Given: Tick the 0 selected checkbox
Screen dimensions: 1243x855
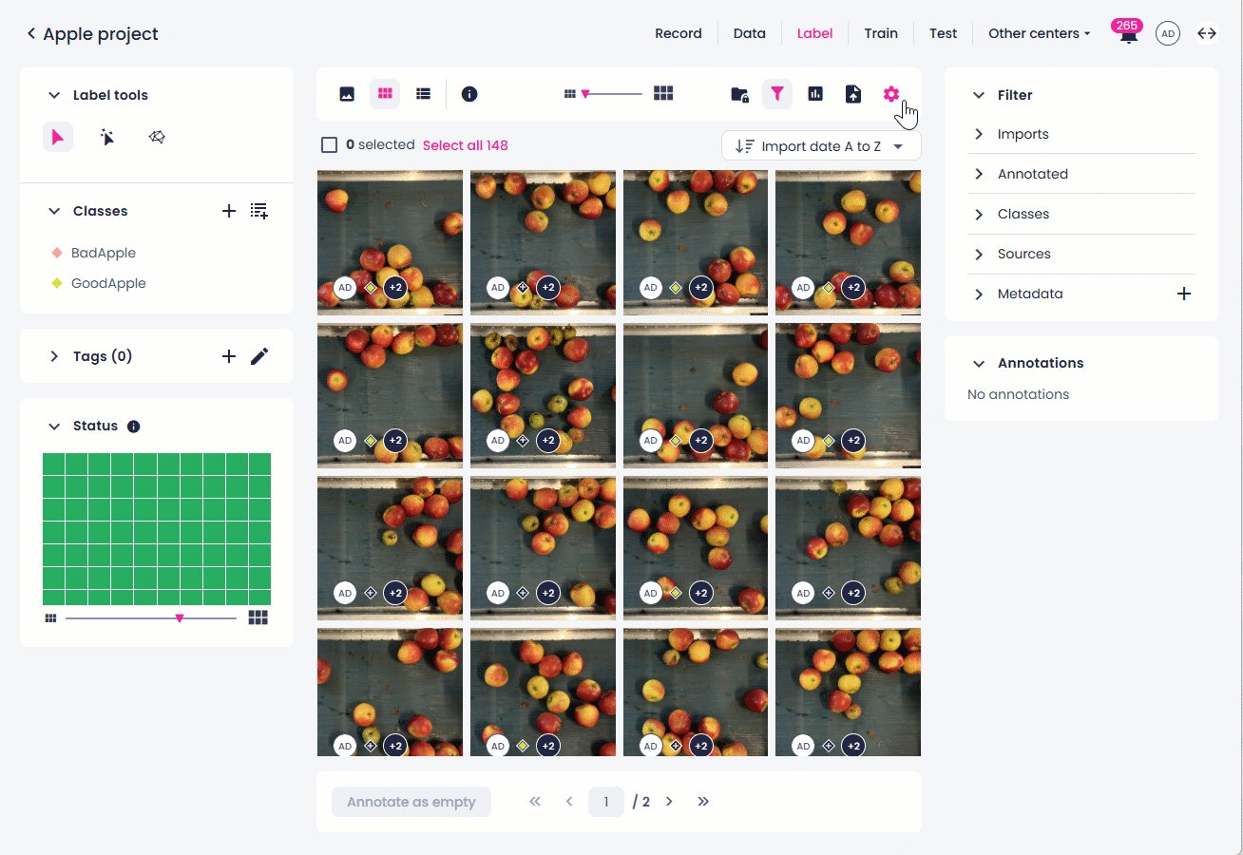Looking at the screenshot, I should (x=330, y=145).
